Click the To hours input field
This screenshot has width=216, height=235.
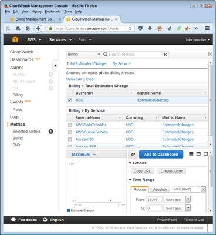(154, 208)
